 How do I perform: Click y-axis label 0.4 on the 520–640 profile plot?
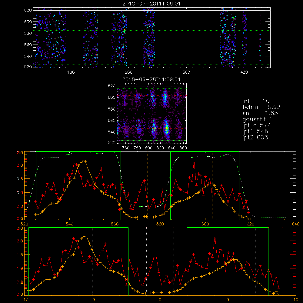[20, 193]
